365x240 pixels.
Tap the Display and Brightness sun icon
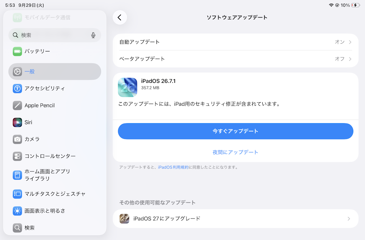pos(17,211)
